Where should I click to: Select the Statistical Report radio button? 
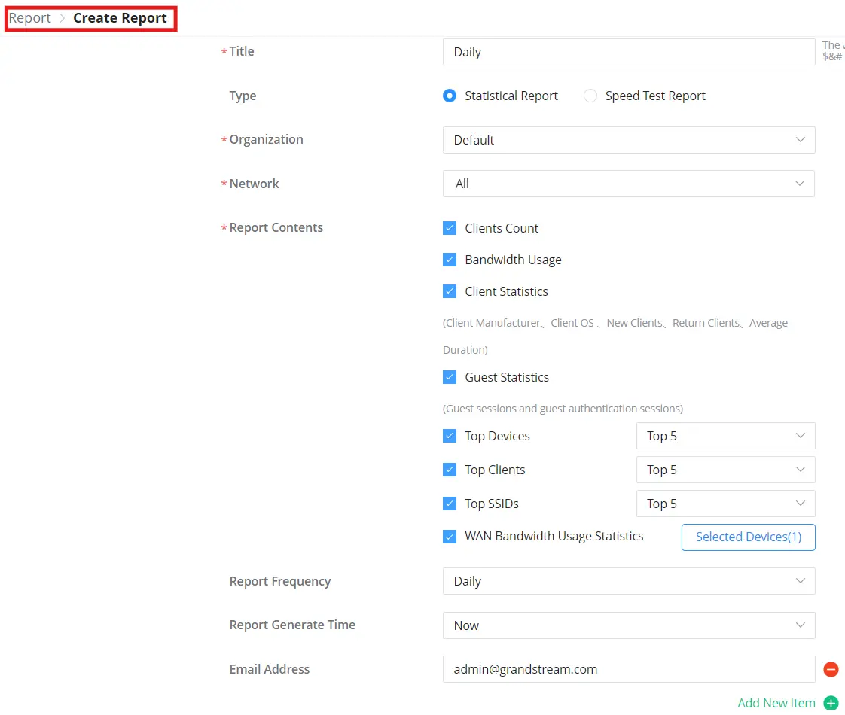point(450,96)
